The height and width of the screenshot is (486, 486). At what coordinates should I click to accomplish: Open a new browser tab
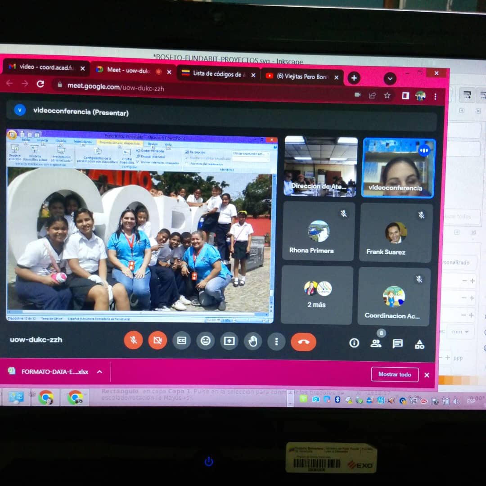354,78
